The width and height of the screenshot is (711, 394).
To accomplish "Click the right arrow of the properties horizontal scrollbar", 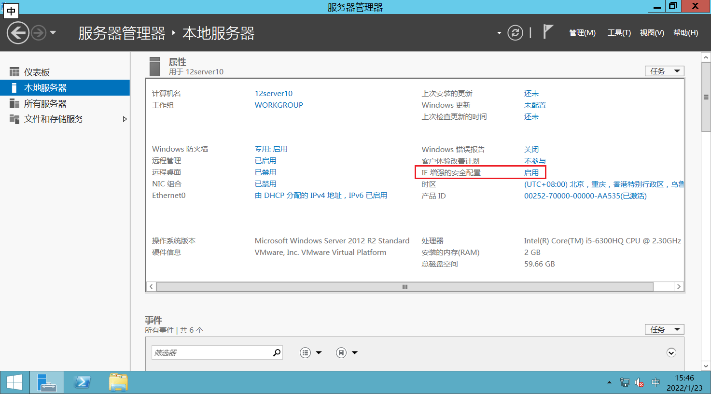I will point(679,287).
